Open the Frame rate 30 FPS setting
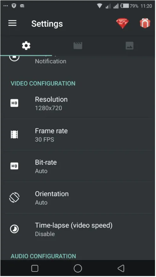 click(x=78, y=135)
